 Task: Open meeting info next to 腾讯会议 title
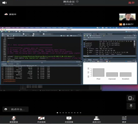(77, 2)
